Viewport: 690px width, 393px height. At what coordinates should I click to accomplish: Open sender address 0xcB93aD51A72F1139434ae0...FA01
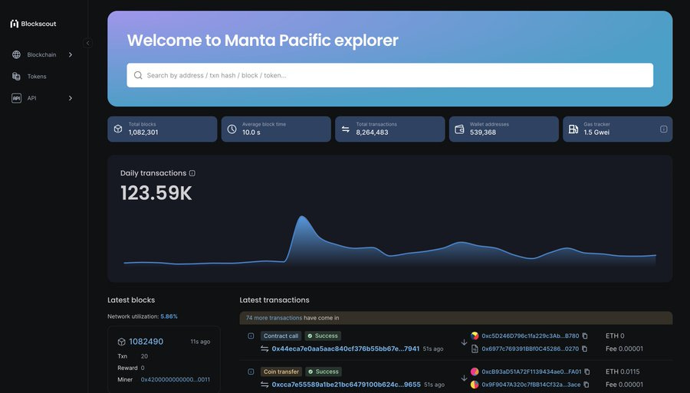click(x=531, y=372)
